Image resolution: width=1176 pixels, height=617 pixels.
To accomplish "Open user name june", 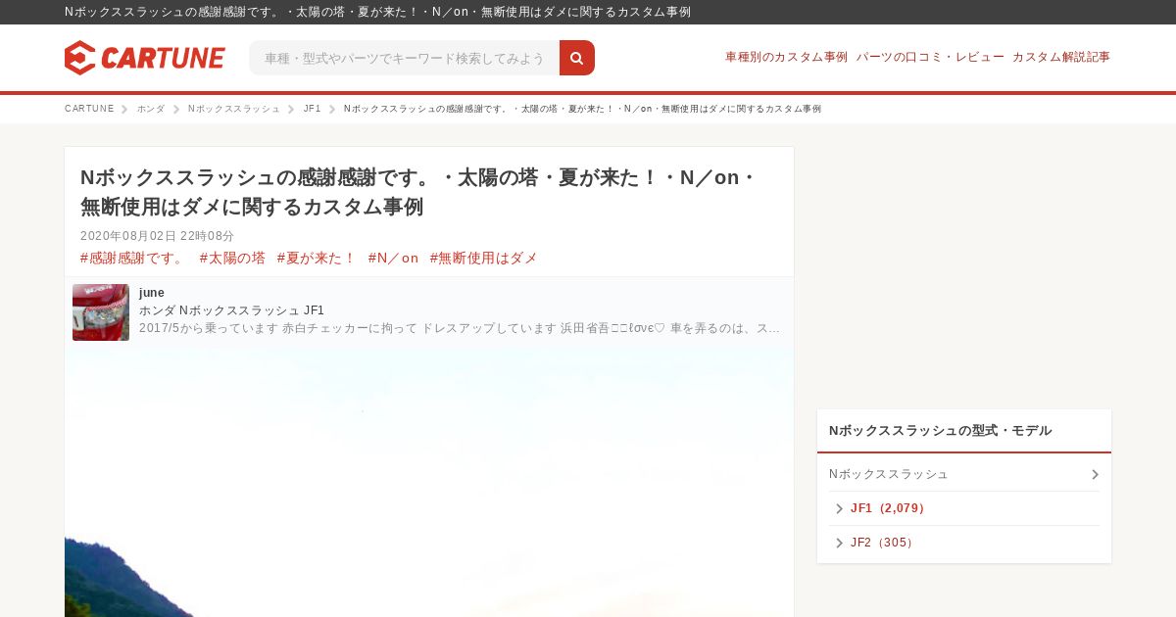I will pos(152,293).
